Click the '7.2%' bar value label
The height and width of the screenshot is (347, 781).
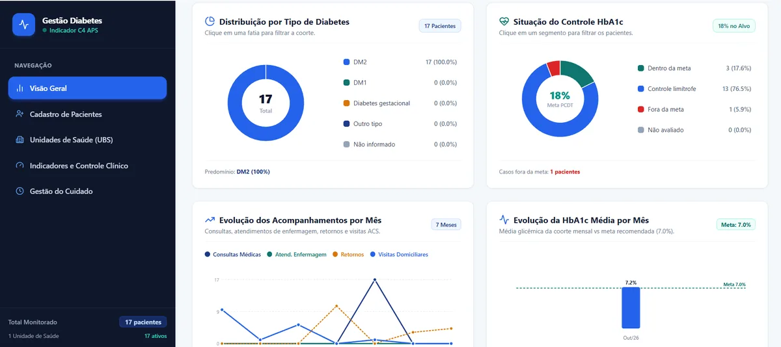pos(631,283)
